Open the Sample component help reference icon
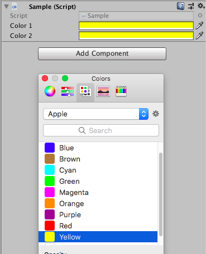Screen dimensions: 206x254 [x=180, y=6]
